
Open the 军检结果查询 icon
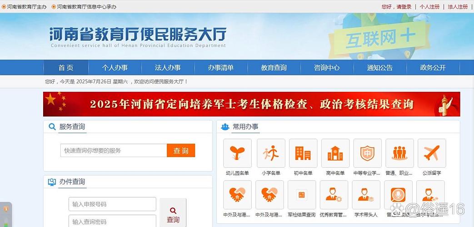(x=301, y=195)
